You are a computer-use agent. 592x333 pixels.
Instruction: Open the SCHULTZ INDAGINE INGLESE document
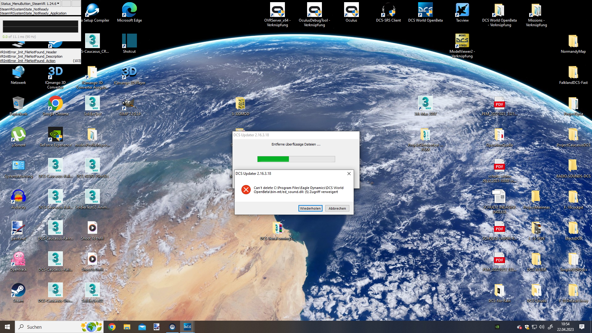(x=499, y=202)
